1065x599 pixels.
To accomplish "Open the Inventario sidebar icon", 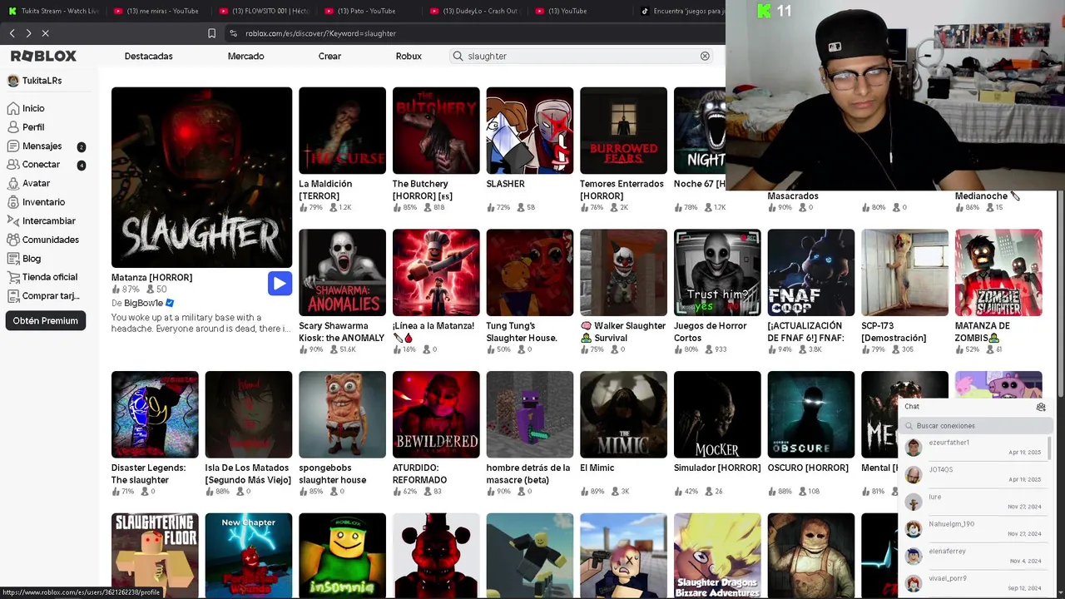I will (13, 202).
